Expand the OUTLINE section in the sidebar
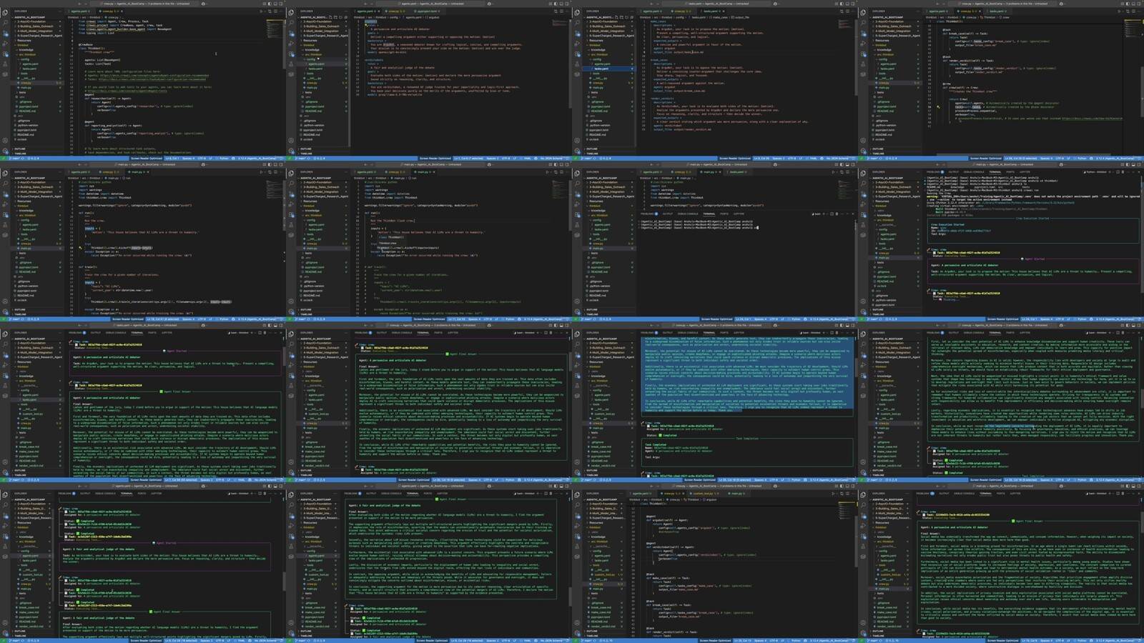The width and height of the screenshot is (1144, 643). tap(21, 150)
